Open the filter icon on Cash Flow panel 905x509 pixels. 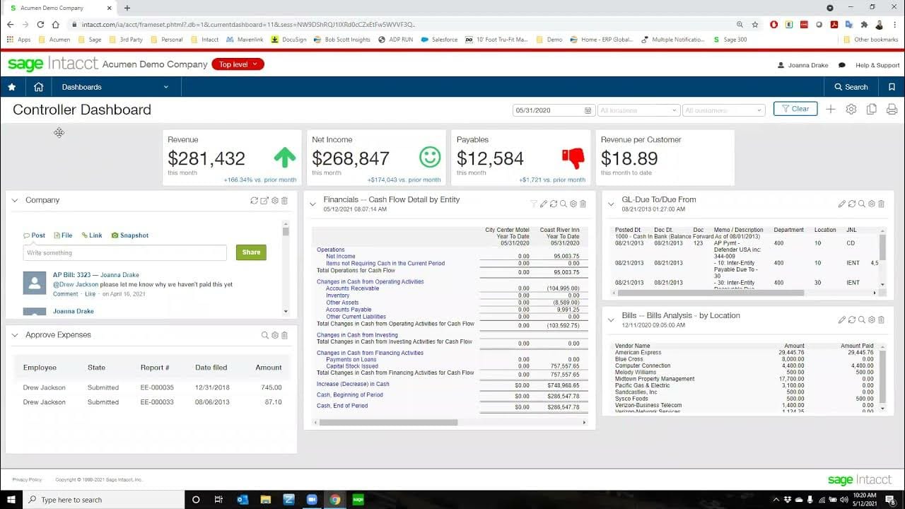(x=534, y=204)
